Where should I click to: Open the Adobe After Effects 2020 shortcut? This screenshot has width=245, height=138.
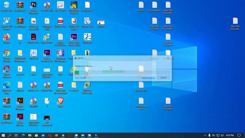(74, 40)
